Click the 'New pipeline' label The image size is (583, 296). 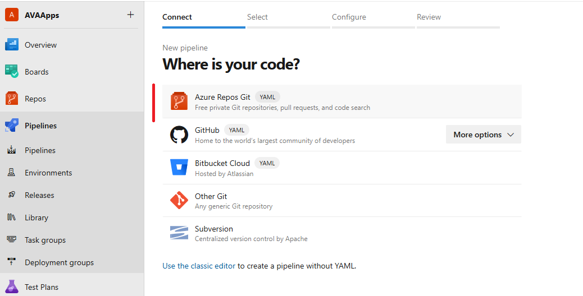(185, 48)
